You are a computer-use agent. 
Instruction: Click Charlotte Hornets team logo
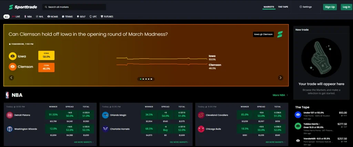(105, 129)
